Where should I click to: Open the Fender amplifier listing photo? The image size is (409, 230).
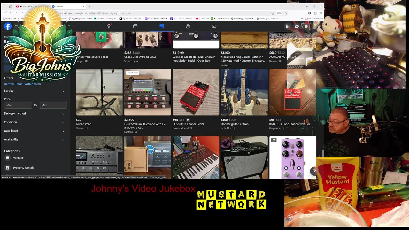pos(244,157)
